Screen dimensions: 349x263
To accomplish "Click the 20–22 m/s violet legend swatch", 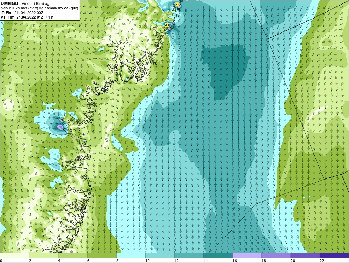I will click(x=305, y=255).
